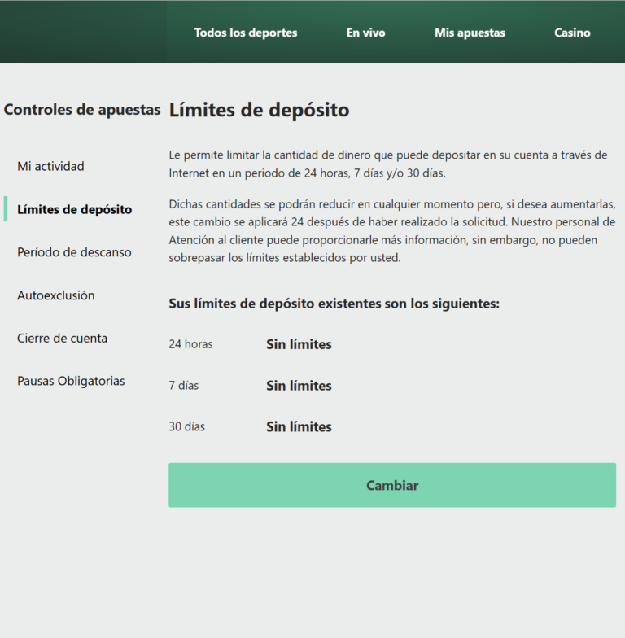The height and width of the screenshot is (638, 625).
Task: Open Mis apuestas in the top navigation
Action: coord(470,33)
